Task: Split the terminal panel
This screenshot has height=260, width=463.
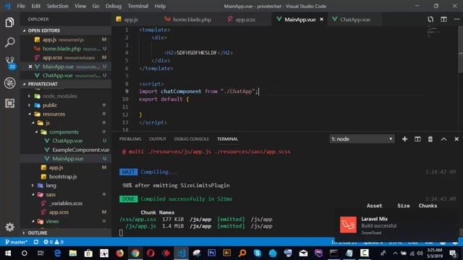Action: (417, 139)
